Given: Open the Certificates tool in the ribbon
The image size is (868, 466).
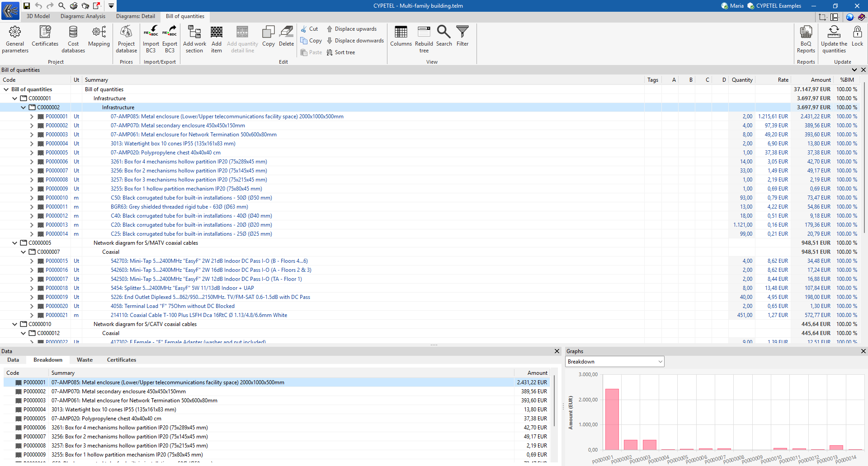Looking at the screenshot, I should click(45, 36).
